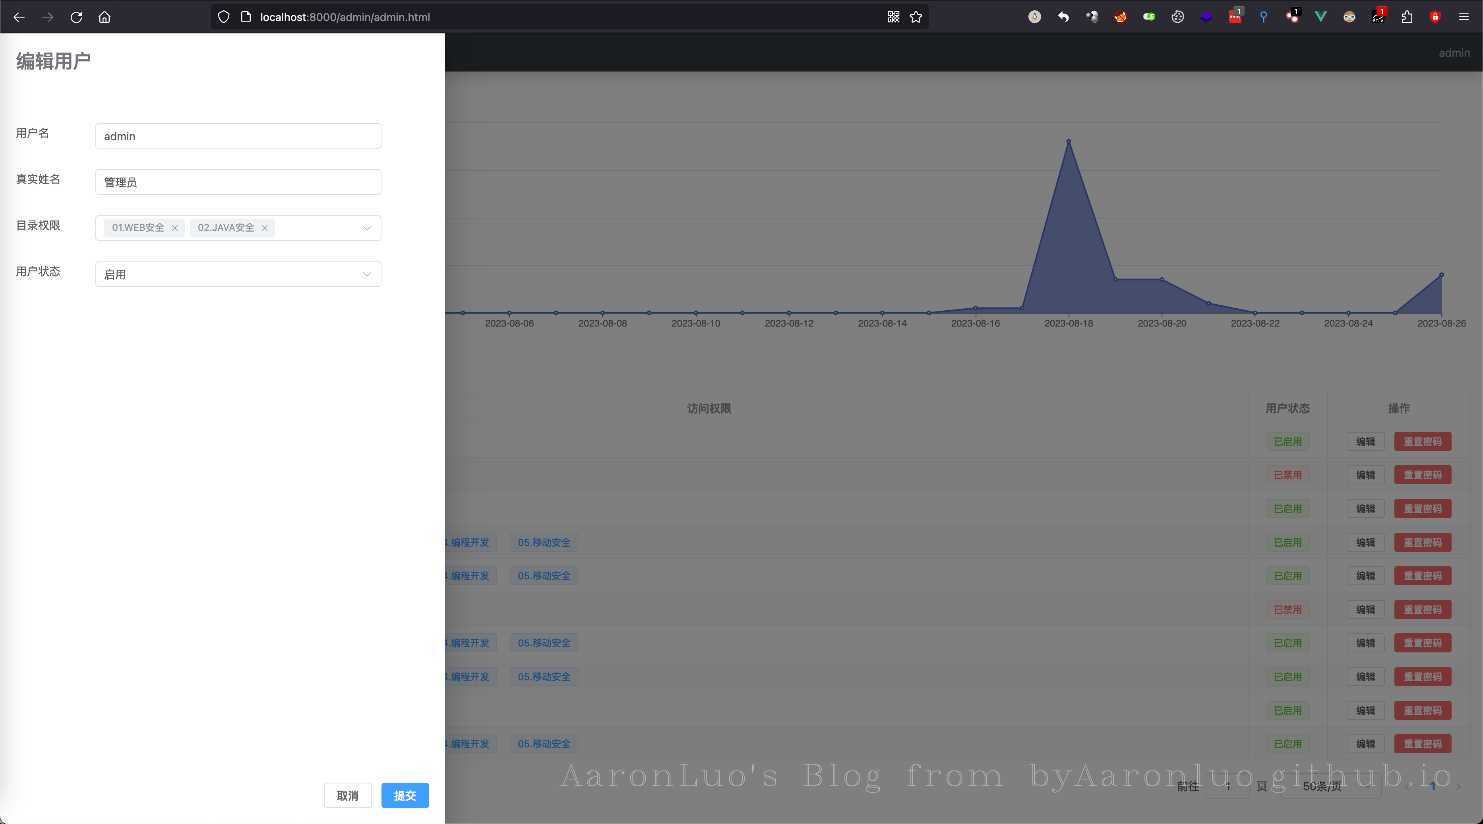Bookmark this page with the star icon
Screen dimensions: 1483x824
pos(916,17)
